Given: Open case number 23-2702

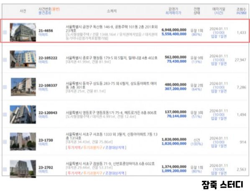Looking at the screenshot, I should [46, 168].
